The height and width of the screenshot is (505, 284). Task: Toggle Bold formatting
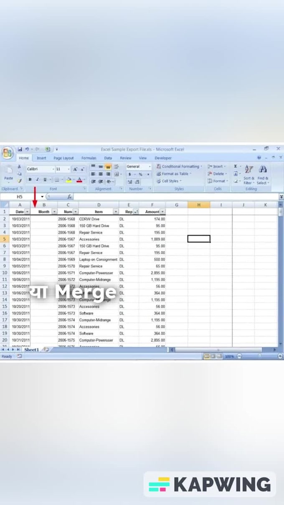pyautogui.click(x=30, y=180)
